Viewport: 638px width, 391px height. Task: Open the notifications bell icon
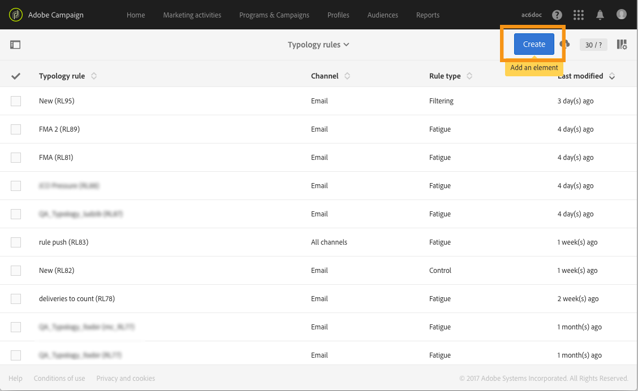(600, 15)
